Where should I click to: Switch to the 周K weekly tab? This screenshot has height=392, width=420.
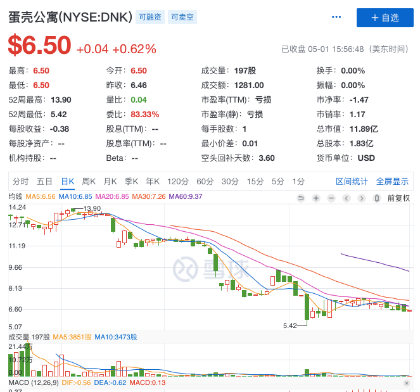(x=89, y=181)
